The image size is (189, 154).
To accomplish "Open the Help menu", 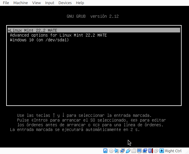I will tap(80, 3).
